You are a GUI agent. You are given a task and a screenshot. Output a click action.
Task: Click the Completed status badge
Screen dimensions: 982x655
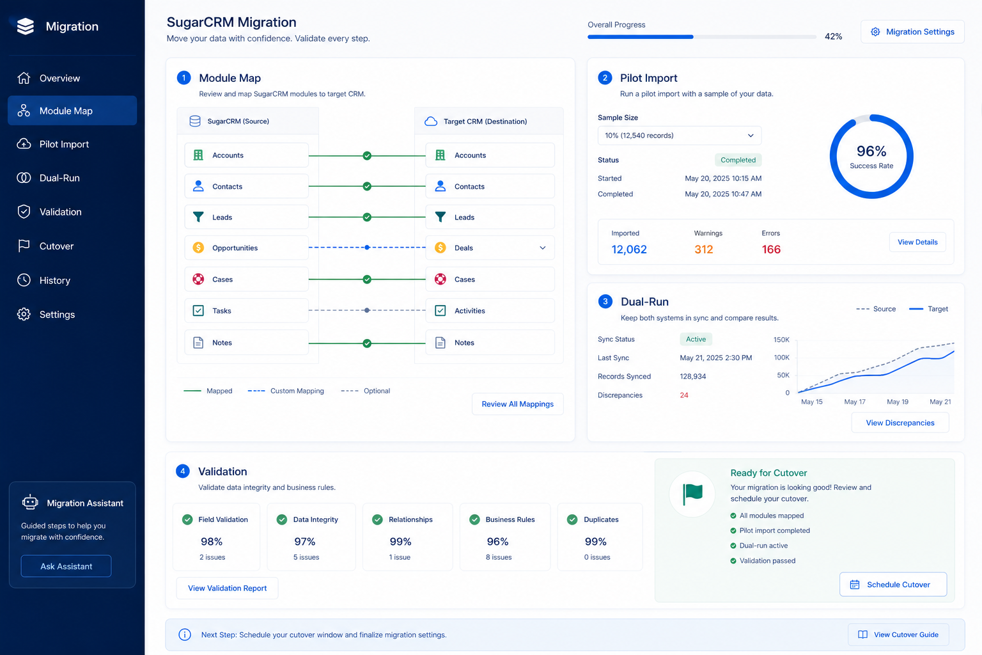coord(738,160)
